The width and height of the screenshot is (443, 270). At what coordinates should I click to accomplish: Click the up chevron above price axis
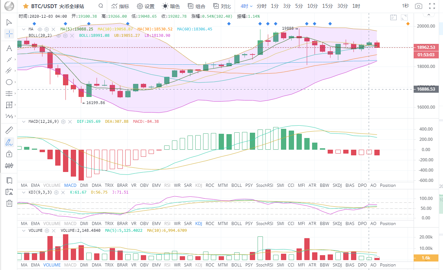pyautogui.click(x=429, y=15)
